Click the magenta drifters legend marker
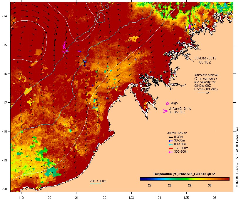This screenshot has width=241, height=200. (x=165, y=111)
